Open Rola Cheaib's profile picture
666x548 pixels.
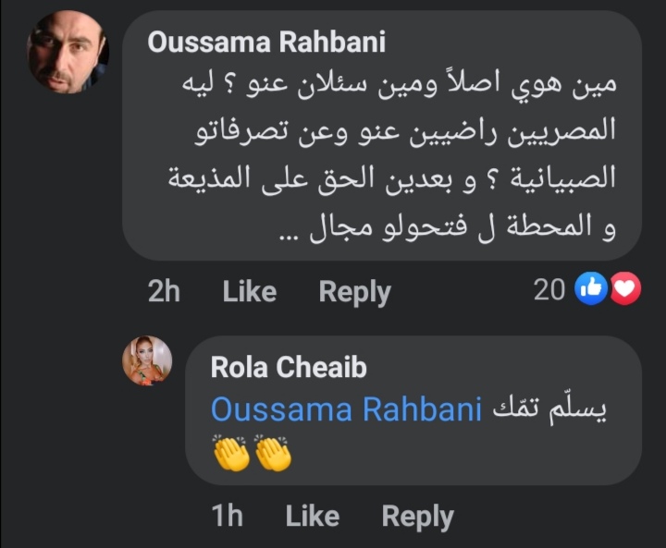(147, 360)
